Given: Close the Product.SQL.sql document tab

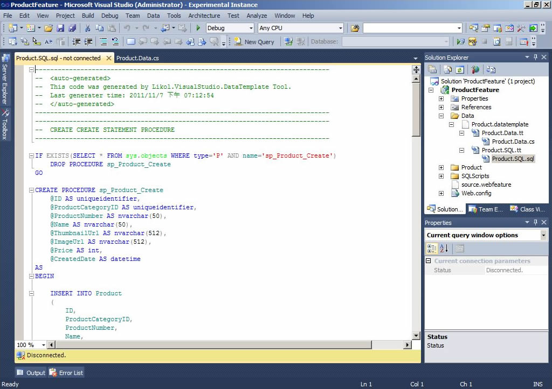Looking at the screenshot, I should [109, 58].
